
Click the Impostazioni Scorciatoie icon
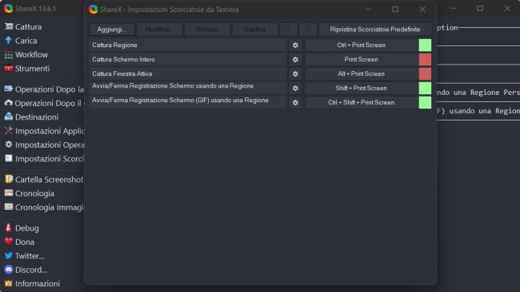9,159
